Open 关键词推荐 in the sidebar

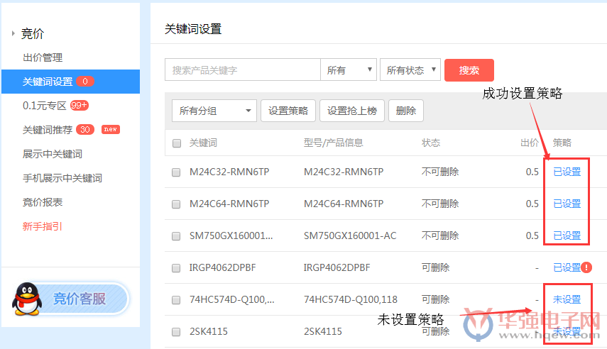point(48,130)
